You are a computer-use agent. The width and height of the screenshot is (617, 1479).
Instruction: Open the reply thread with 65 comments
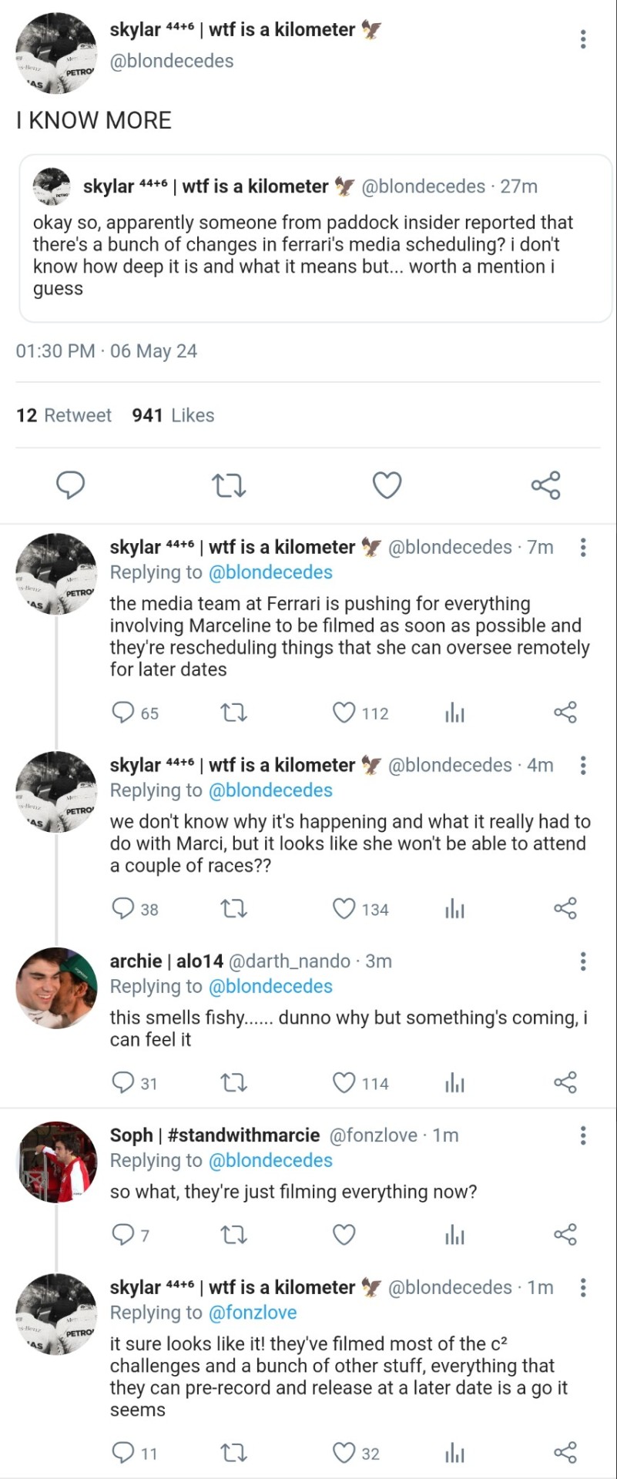click(123, 713)
